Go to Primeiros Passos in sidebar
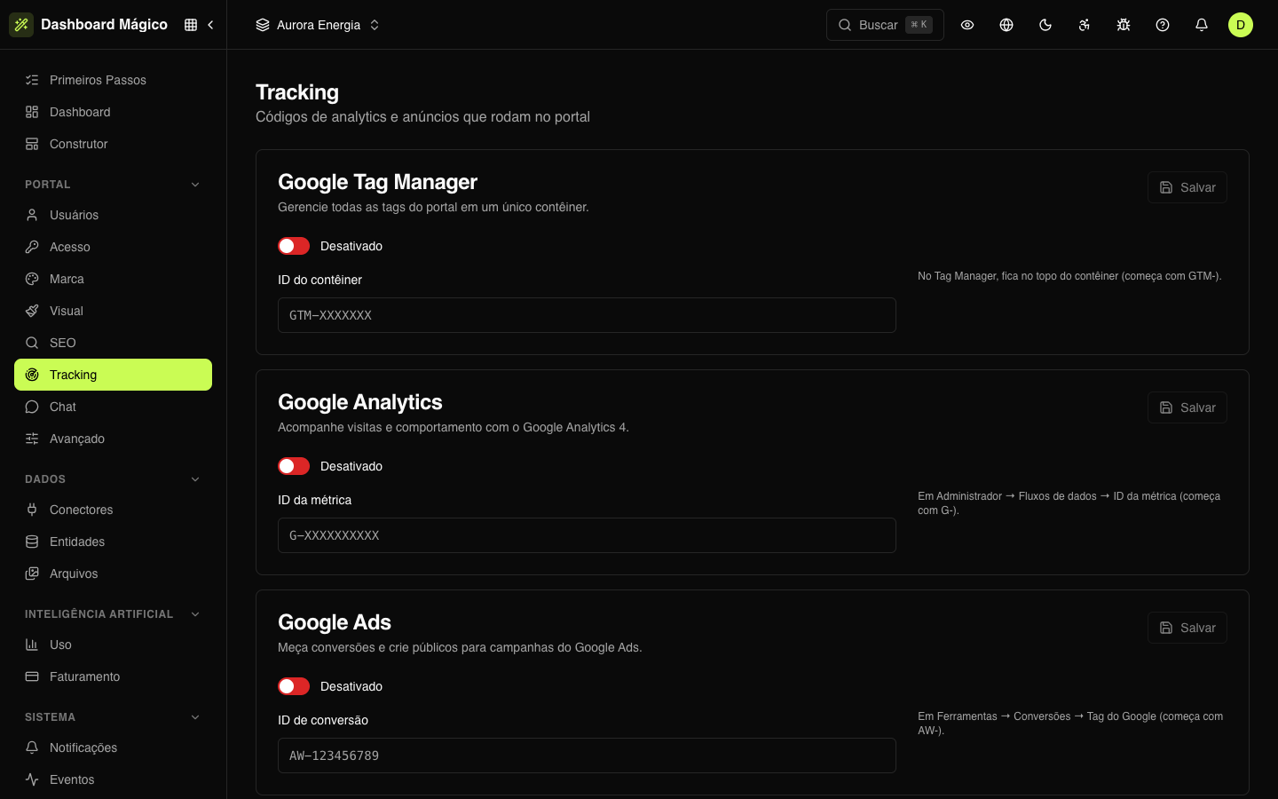1278x799 pixels. (x=113, y=80)
